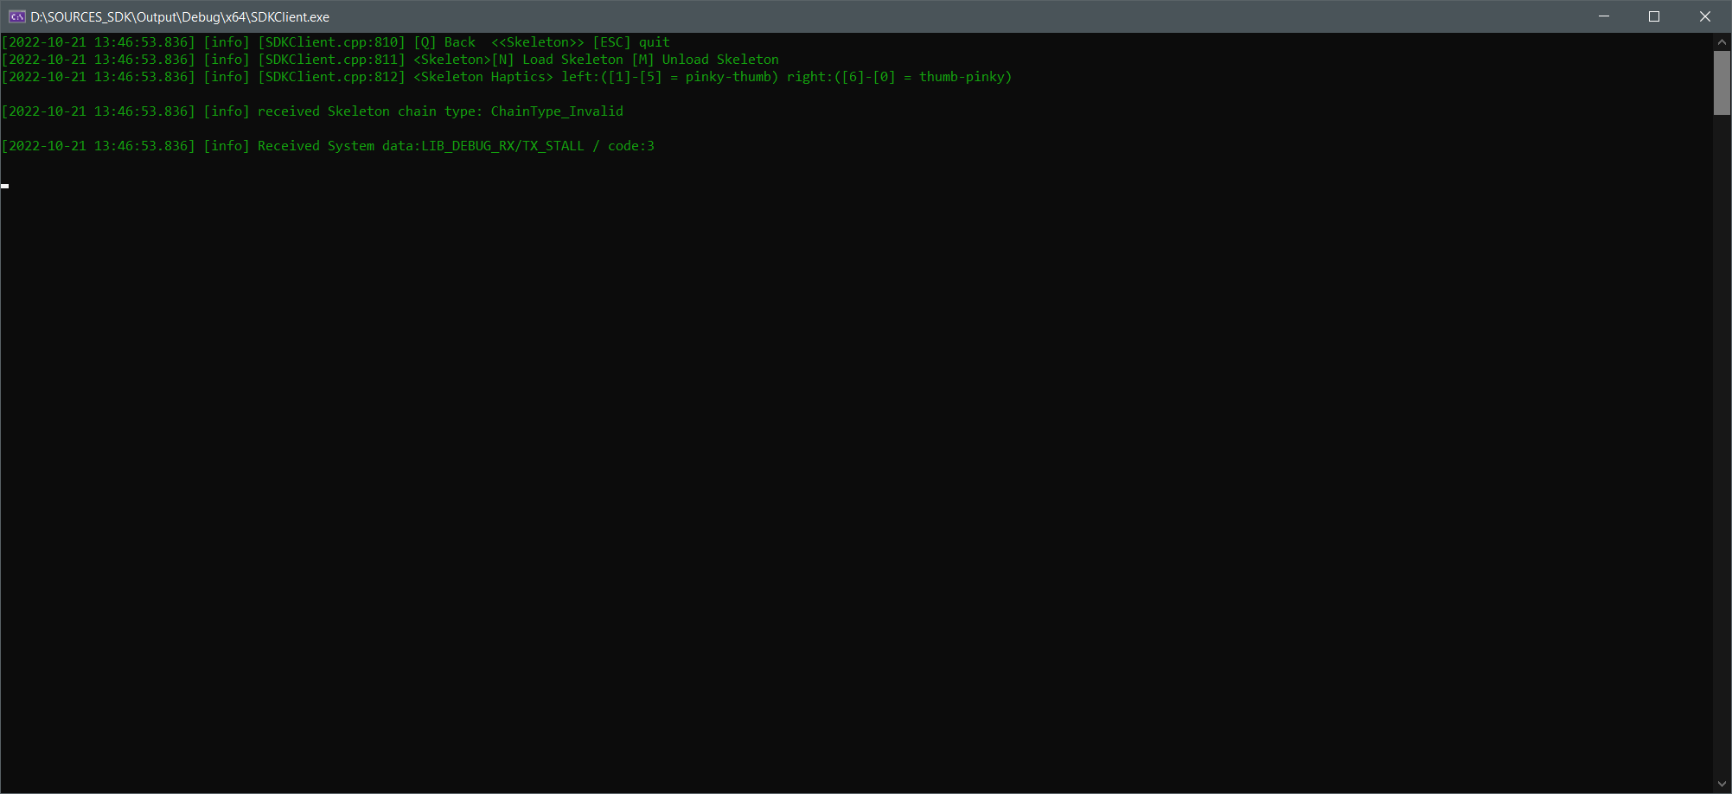Click the 'code:3' text
Image resolution: width=1732 pixels, height=794 pixels.
(x=631, y=146)
